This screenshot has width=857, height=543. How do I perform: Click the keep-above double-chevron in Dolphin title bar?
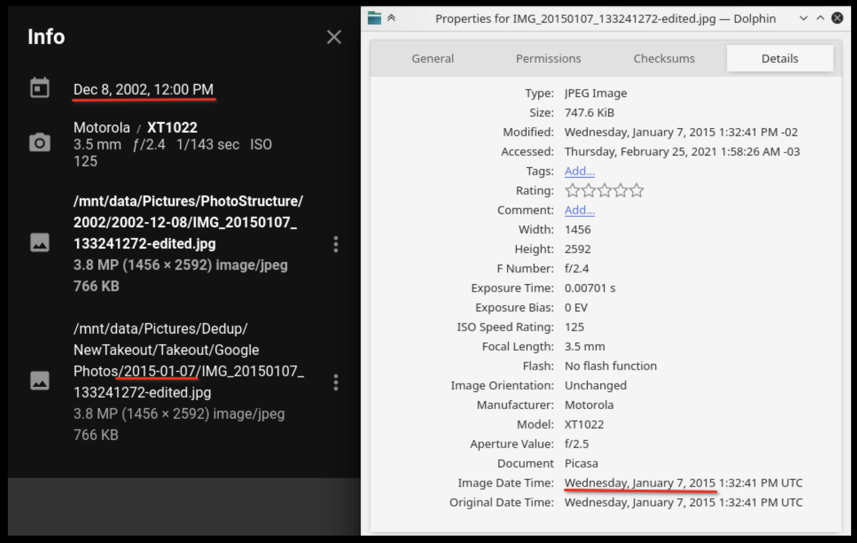[x=392, y=18]
